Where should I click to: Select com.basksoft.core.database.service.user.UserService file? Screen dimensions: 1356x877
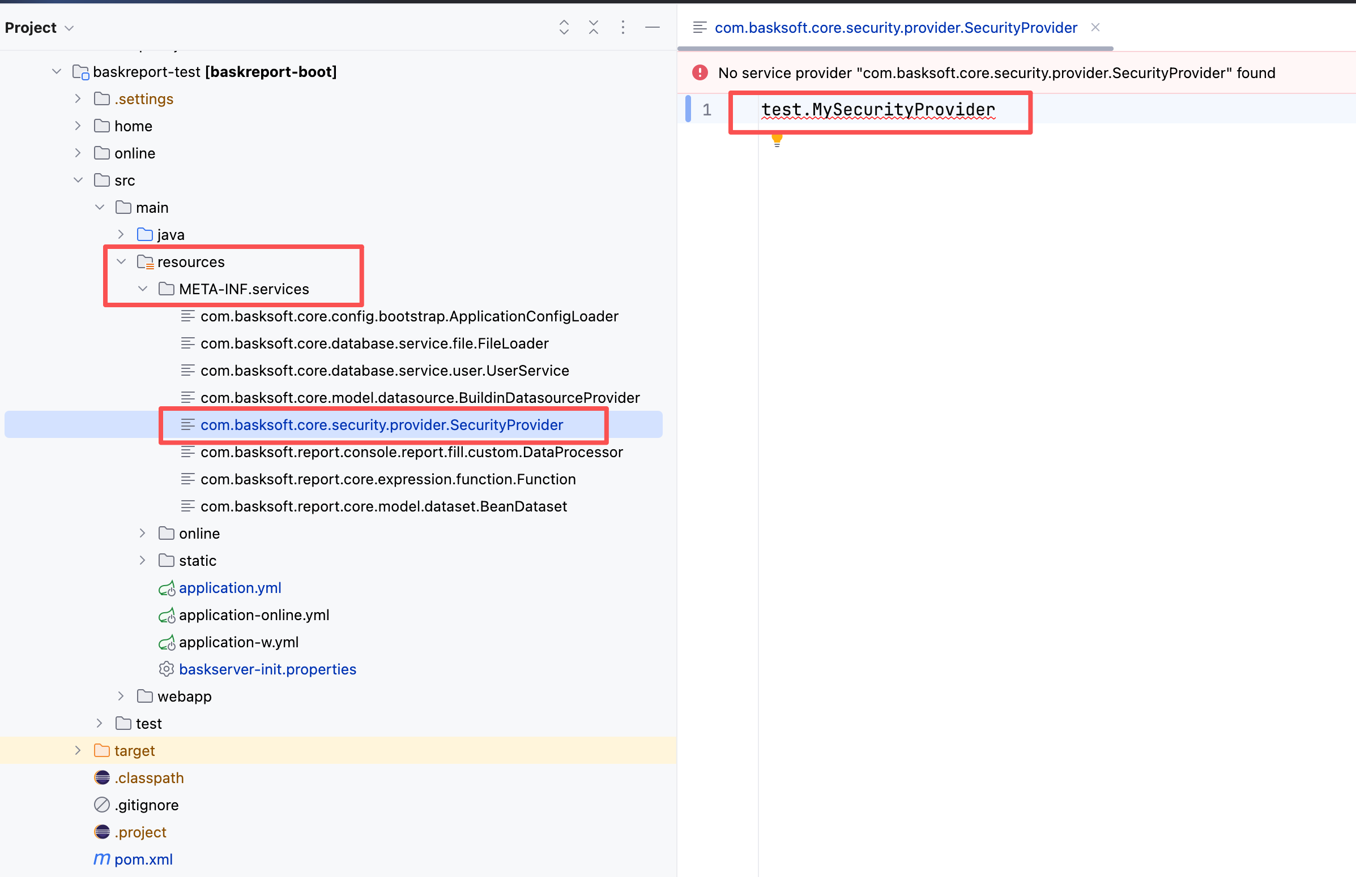pyautogui.click(x=385, y=371)
